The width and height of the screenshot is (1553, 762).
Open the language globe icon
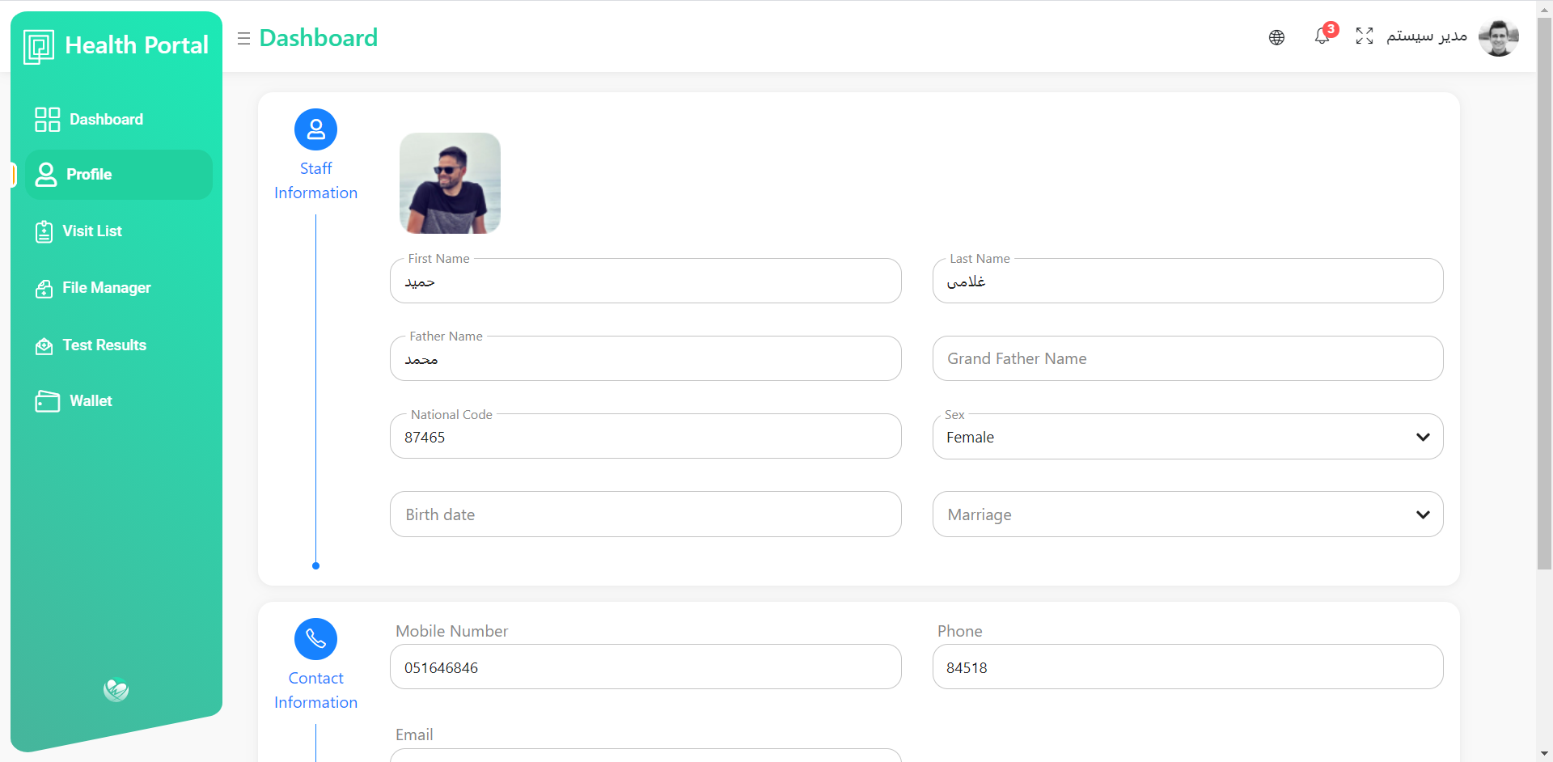click(1276, 37)
